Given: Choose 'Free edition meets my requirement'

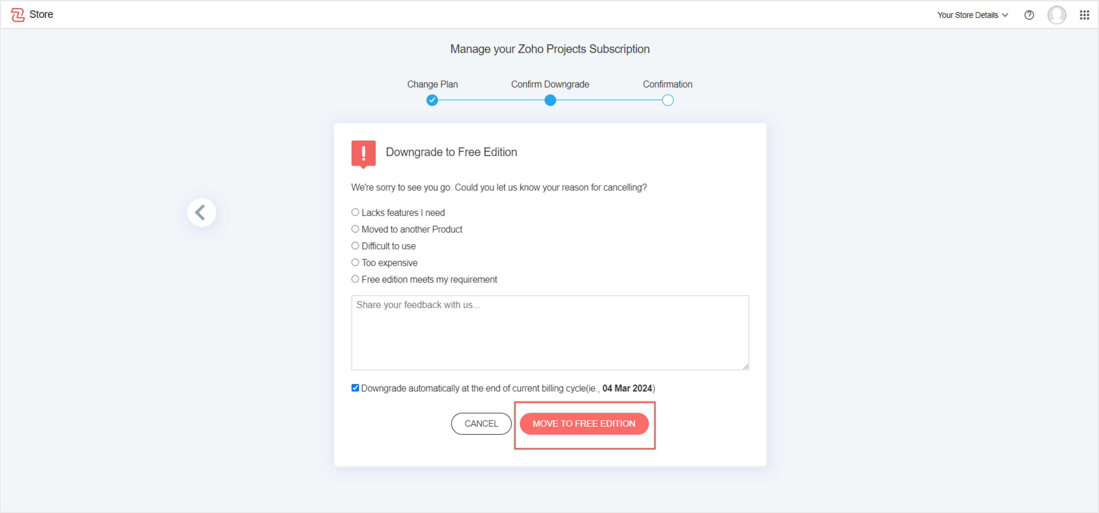Looking at the screenshot, I should click(355, 279).
